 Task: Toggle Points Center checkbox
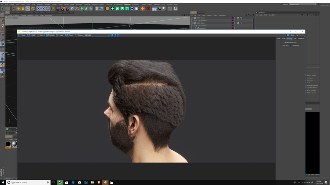click(306, 75)
